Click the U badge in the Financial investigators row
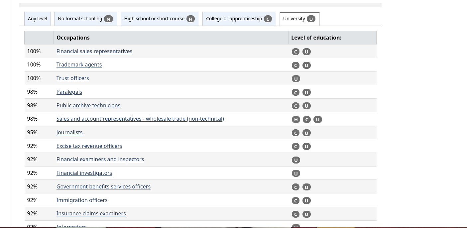The height and width of the screenshot is (228, 467). 296,173
